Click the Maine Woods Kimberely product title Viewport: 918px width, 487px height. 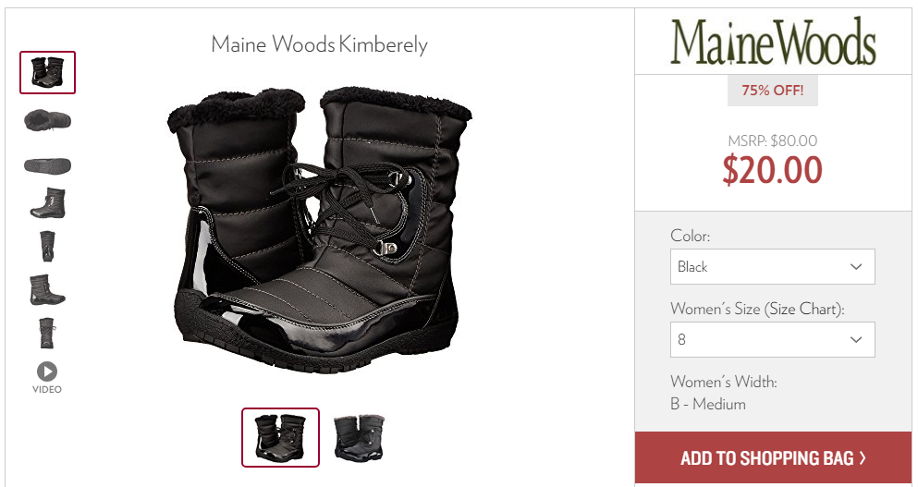click(x=319, y=44)
